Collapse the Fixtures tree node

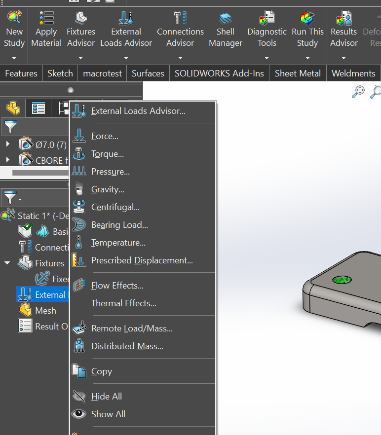[x=7, y=263]
